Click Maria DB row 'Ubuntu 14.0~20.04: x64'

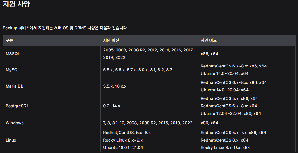[225, 90]
